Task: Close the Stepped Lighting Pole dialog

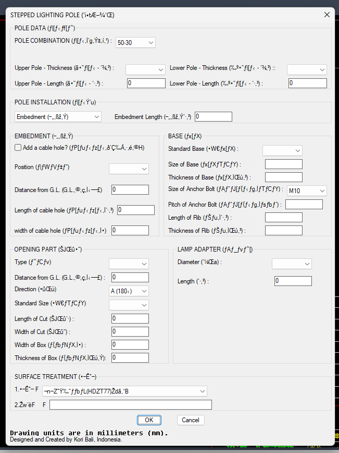Action: point(327,15)
